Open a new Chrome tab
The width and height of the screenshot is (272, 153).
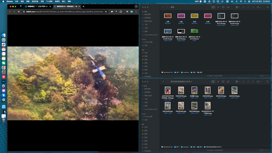(x=83, y=6)
